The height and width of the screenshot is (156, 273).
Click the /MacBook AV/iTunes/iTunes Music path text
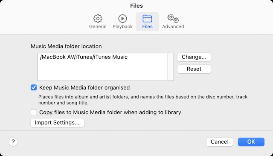tap(84, 57)
